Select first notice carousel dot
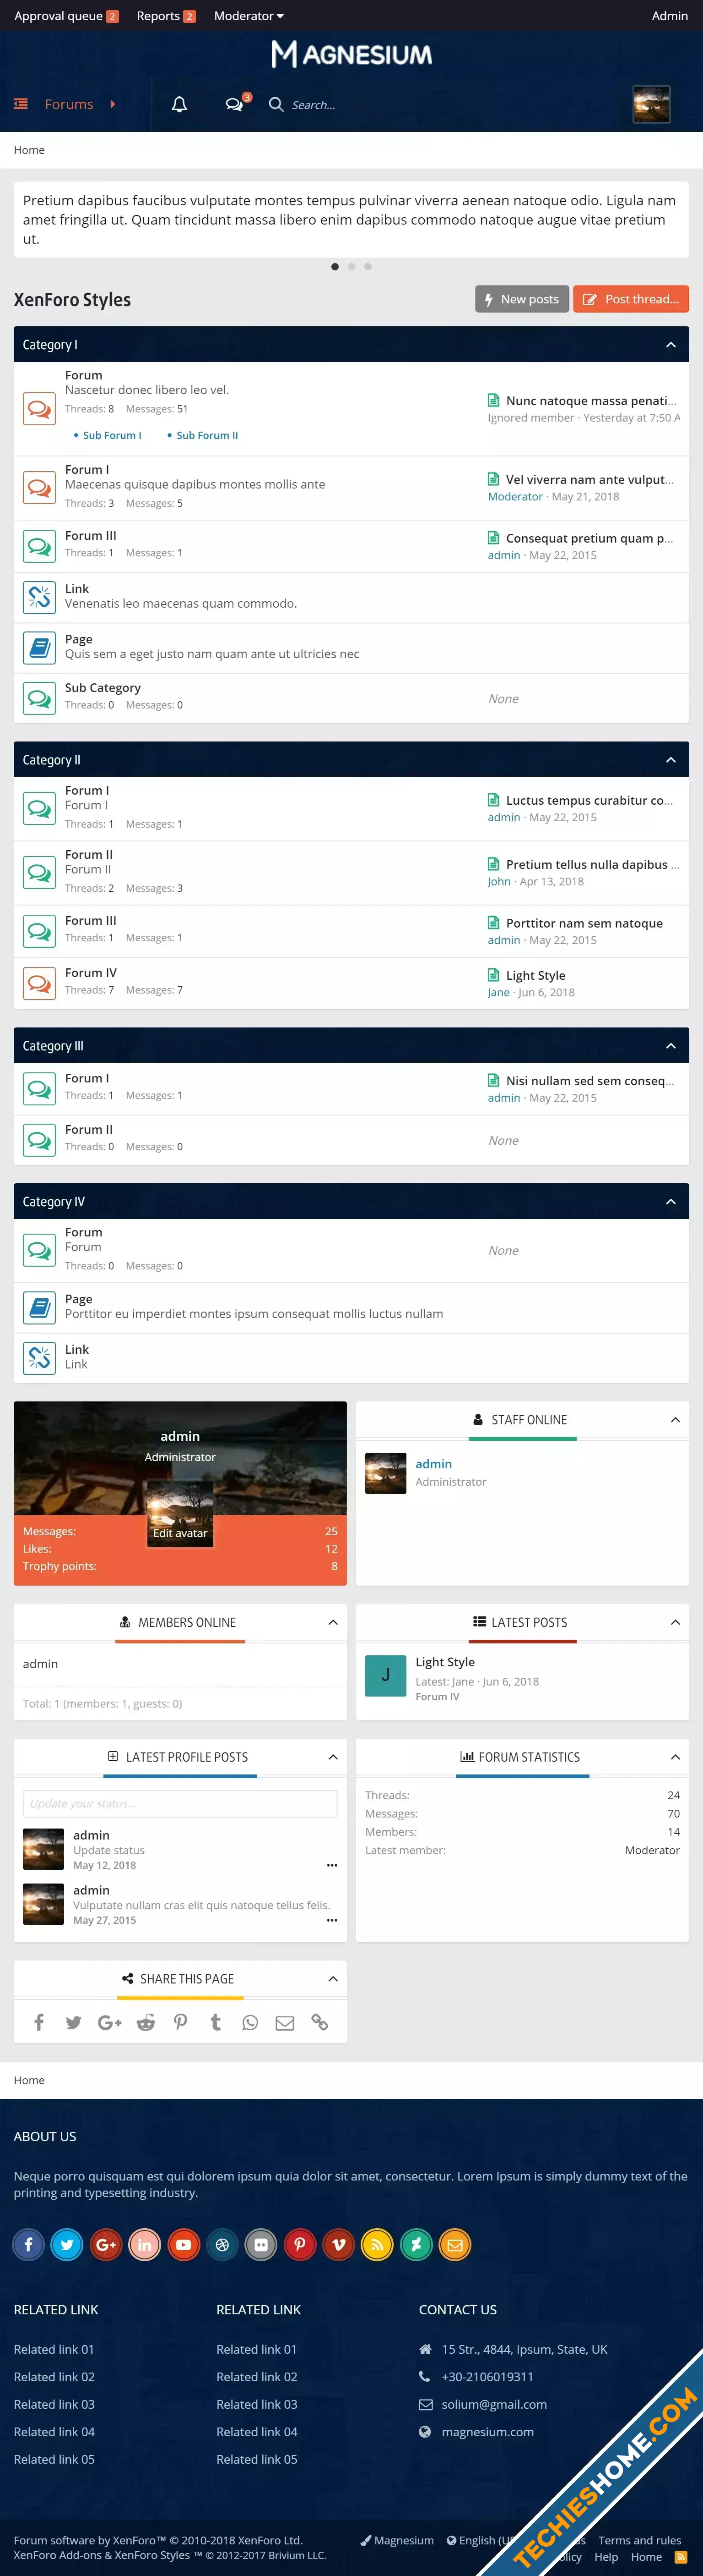Image resolution: width=703 pixels, height=2576 pixels. pos(335,267)
